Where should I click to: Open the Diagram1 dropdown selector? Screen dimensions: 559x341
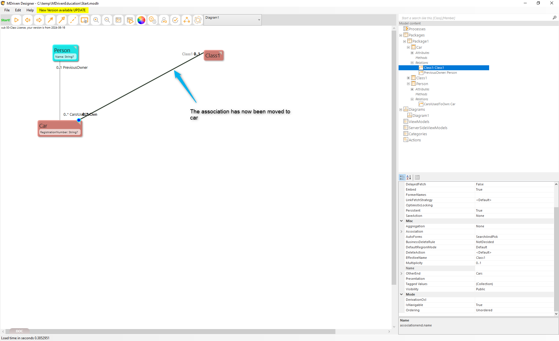click(x=232, y=20)
